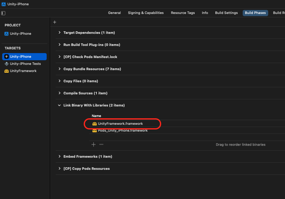Switch to the Info tab
Image resolution: width=285 pixels, height=199 pixels.
[205, 13]
